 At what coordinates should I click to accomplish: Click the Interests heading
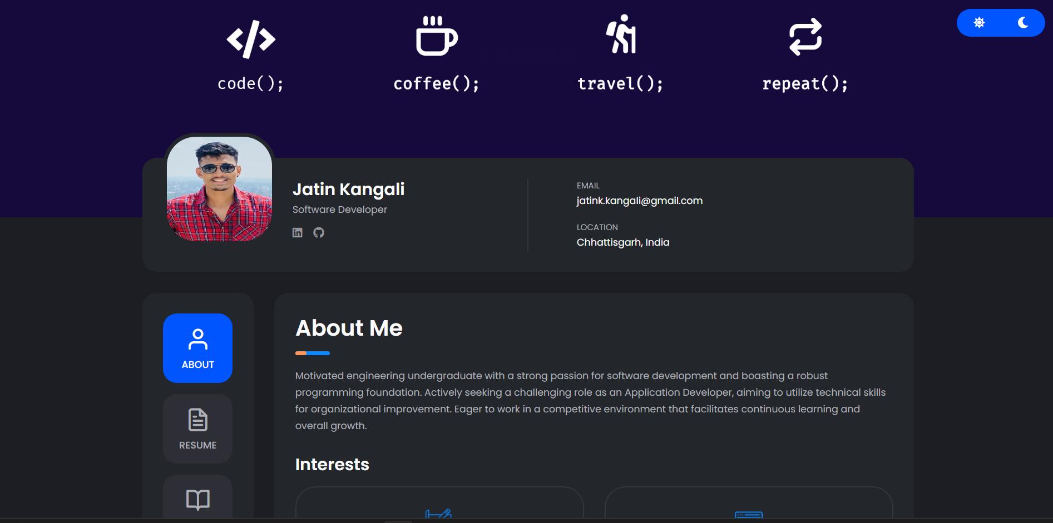click(x=332, y=465)
